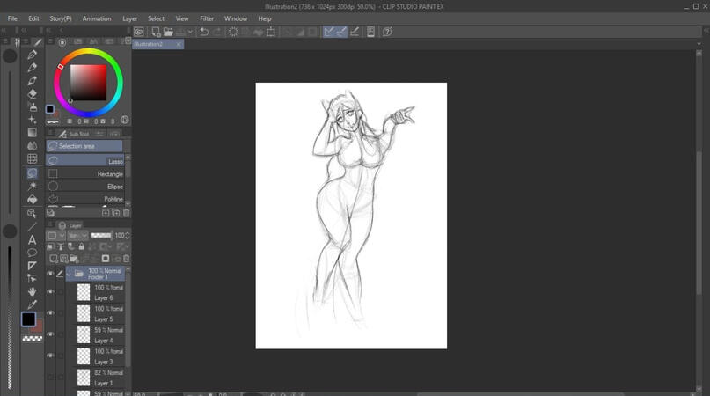Select the Gradient tool

(33, 133)
